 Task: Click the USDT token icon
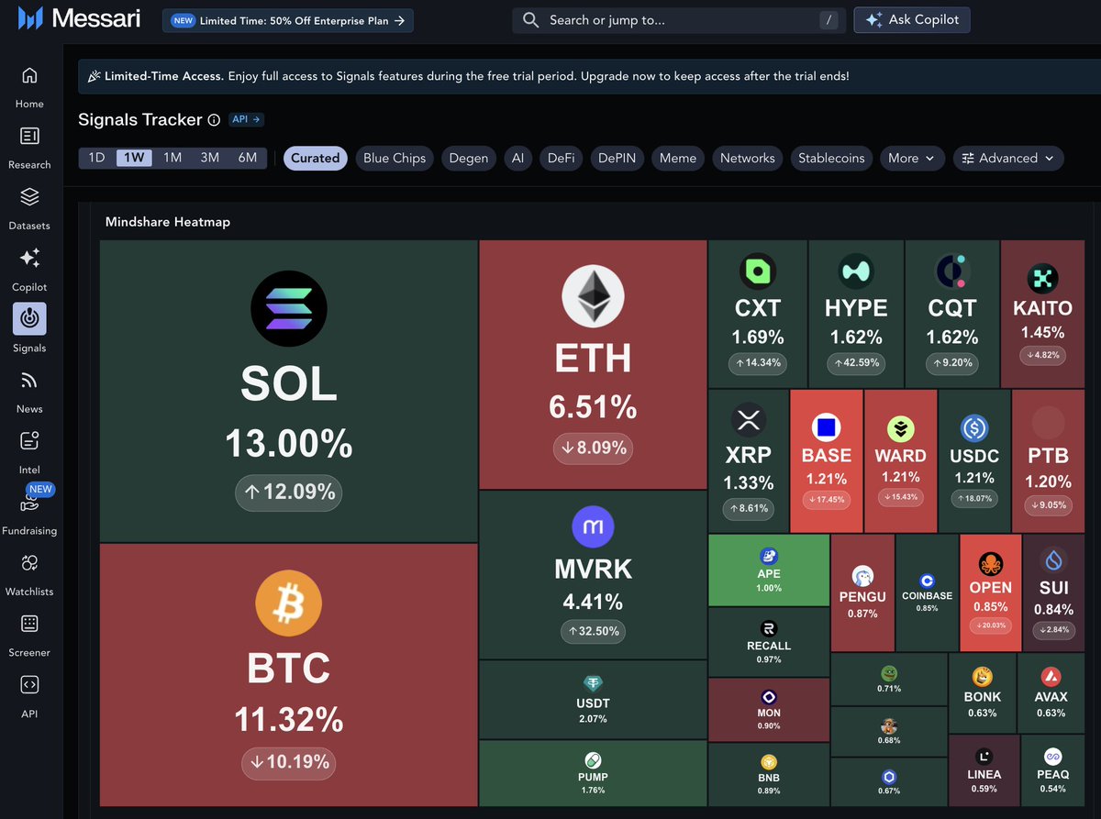click(593, 683)
